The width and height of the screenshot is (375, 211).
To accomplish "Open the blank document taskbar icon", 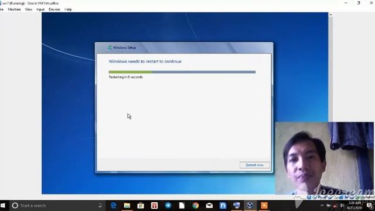I will click(x=182, y=206).
